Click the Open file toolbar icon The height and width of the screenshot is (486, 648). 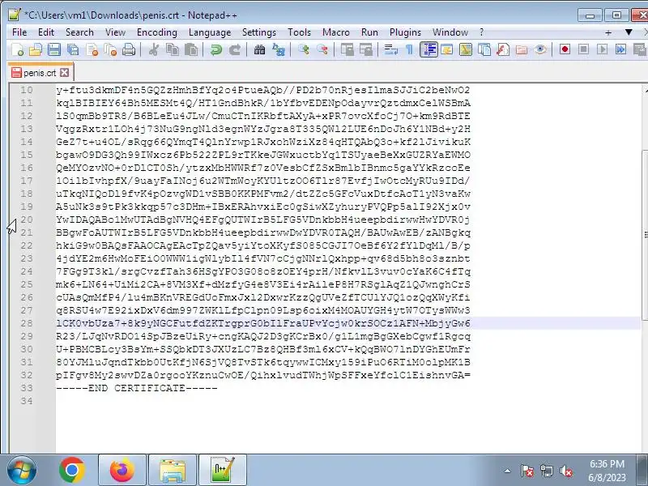pyautogui.click(x=36, y=50)
